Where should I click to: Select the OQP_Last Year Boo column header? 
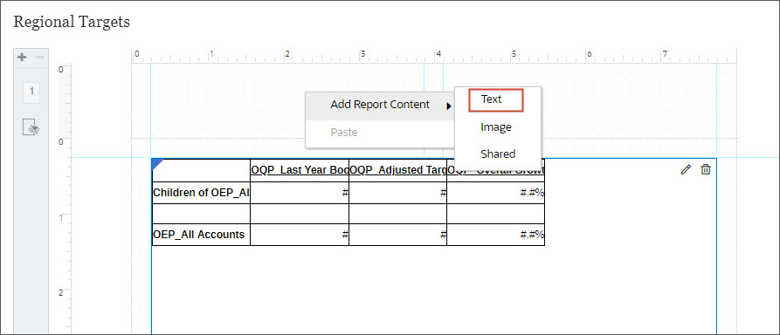click(300, 170)
